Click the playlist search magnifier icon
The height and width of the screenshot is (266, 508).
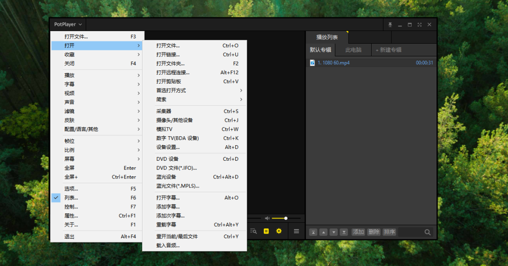click(428, 232)
